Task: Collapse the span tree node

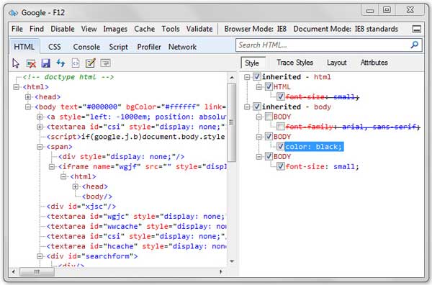Action: tap(40, 147)
